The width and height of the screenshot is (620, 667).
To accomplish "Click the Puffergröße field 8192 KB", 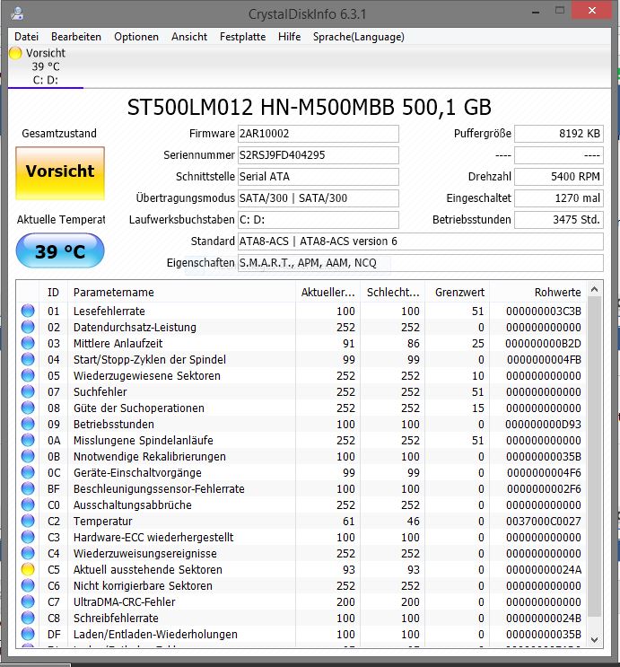I will pos(559,134).
